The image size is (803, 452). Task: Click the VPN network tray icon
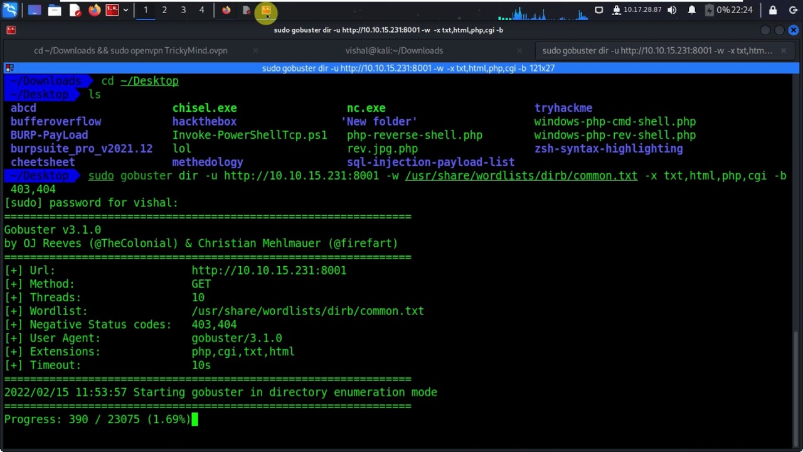click(x=617, y=10)
